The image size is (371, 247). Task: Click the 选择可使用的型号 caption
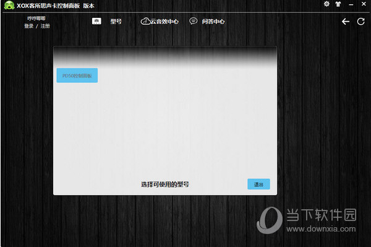[x=165, y=184]
